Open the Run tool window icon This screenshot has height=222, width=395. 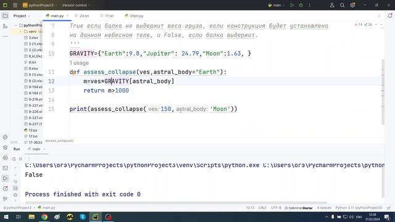tap(5, 178)
